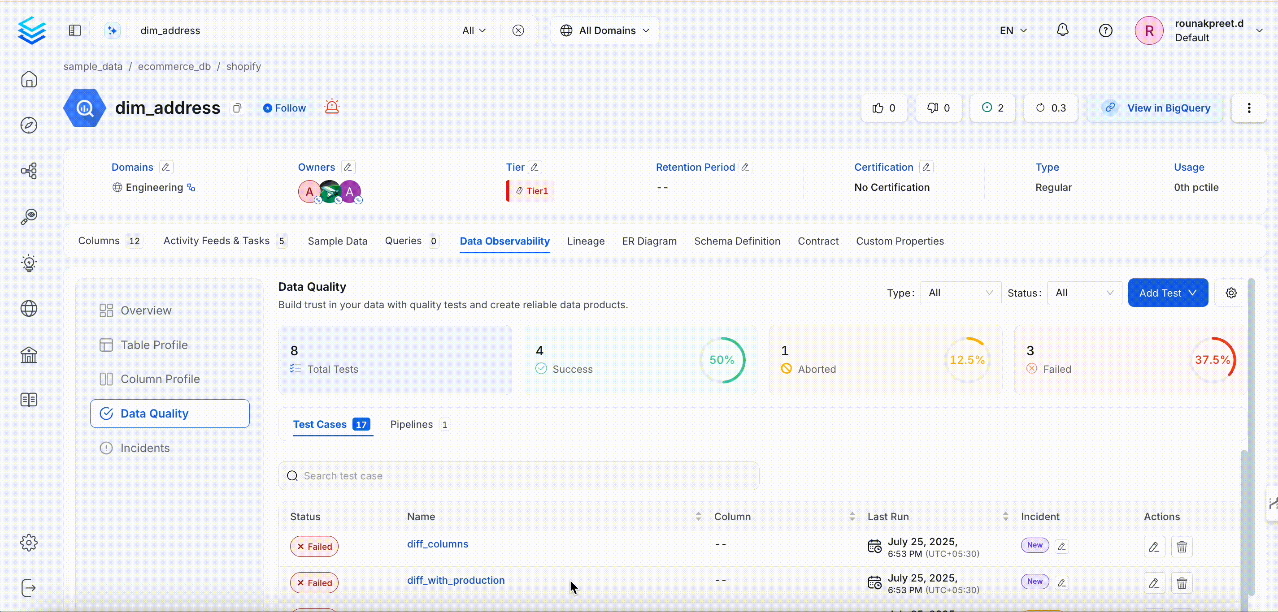The height and width of the screenshot is (612, 1278).
Task: Toggle the sidebar collapse icon
Action: point(74,30)
